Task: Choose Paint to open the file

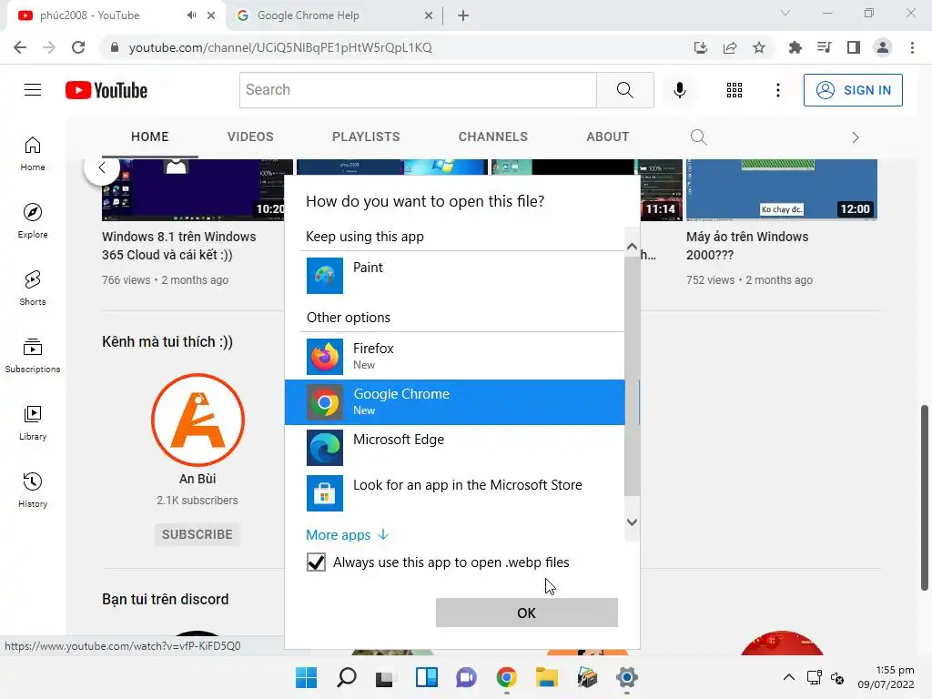Action: pos(455,276)
